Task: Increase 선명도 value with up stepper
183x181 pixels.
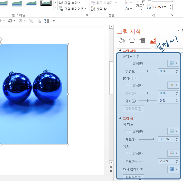Action: pyautogui.click(x=177, y=70)
